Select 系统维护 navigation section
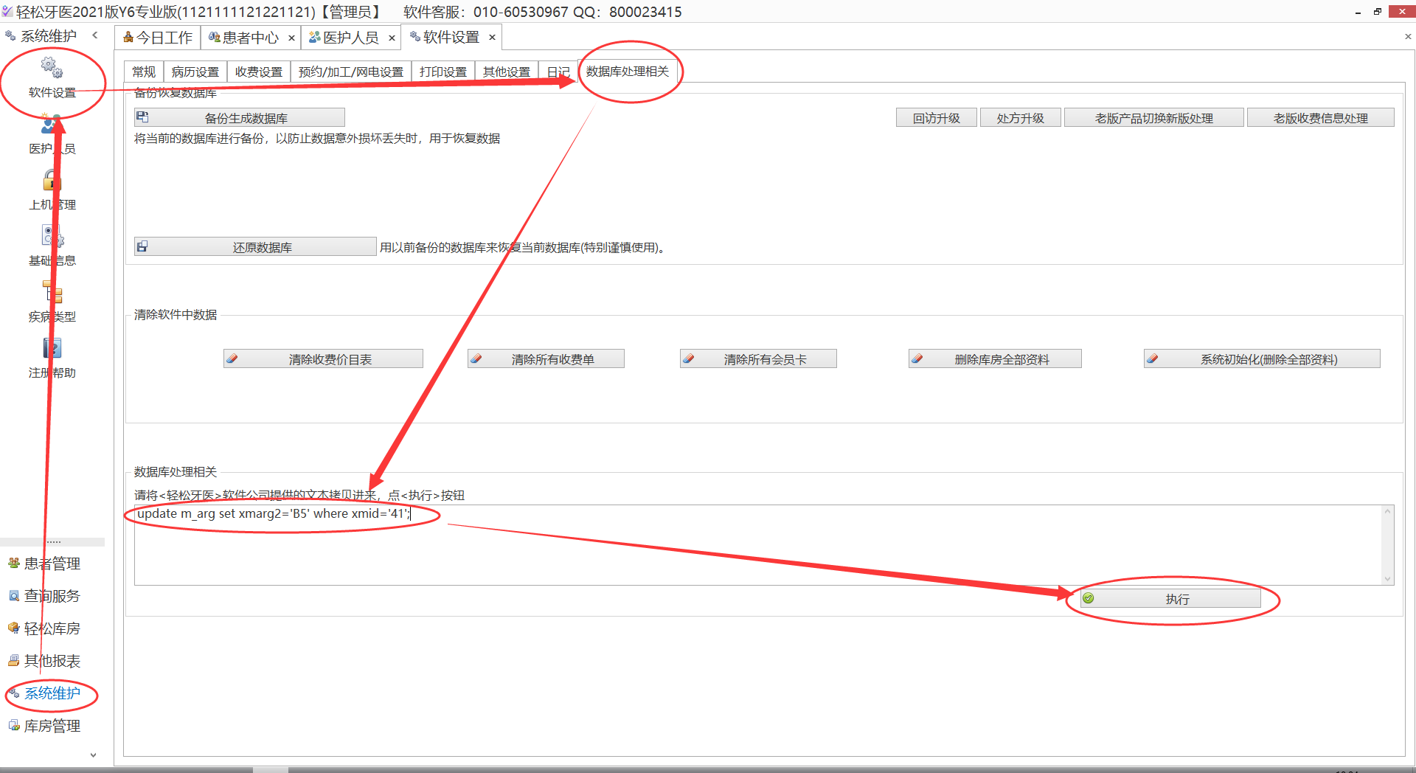The width and height of the screenshot is (1416, 773). coord(52,693)
